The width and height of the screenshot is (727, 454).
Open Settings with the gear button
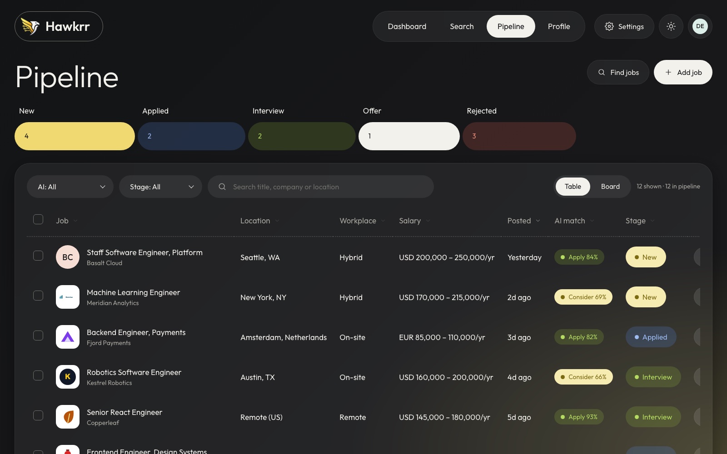(624, 26)
